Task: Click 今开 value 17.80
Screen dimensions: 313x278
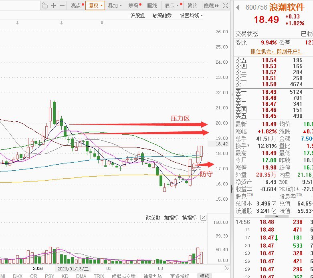Action: point(269,160)
